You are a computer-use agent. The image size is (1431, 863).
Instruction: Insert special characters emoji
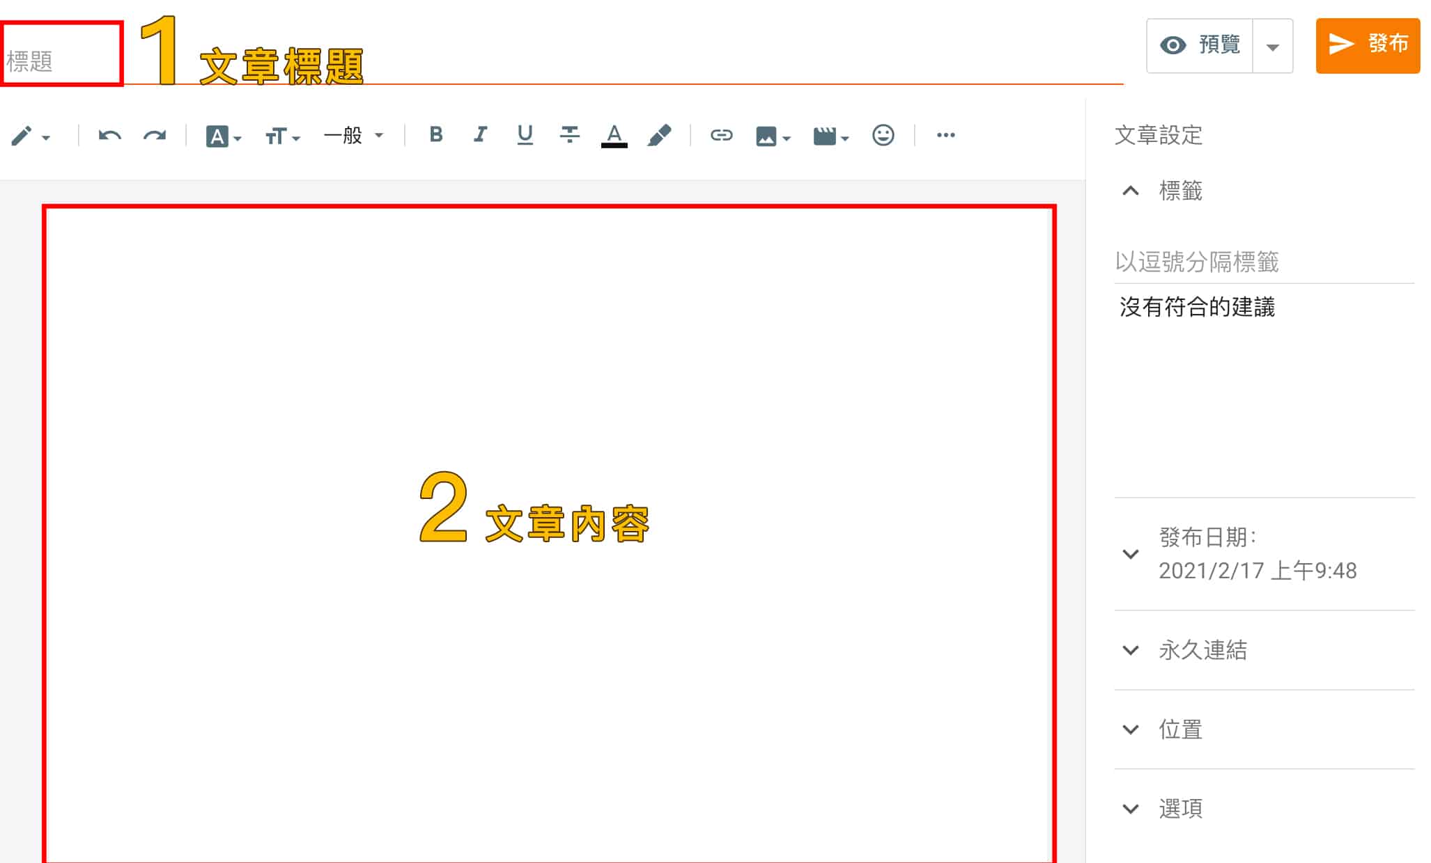click(x=883, y=135)
